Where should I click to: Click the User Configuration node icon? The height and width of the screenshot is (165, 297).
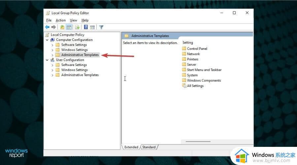(x=52, y=60)
